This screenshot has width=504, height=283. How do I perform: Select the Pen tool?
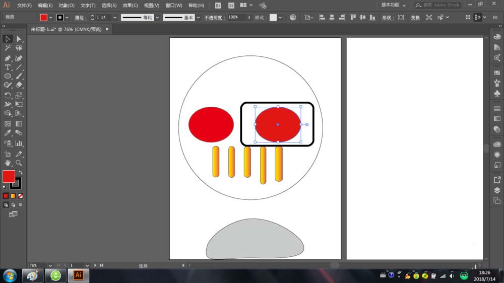pos(8,58)
